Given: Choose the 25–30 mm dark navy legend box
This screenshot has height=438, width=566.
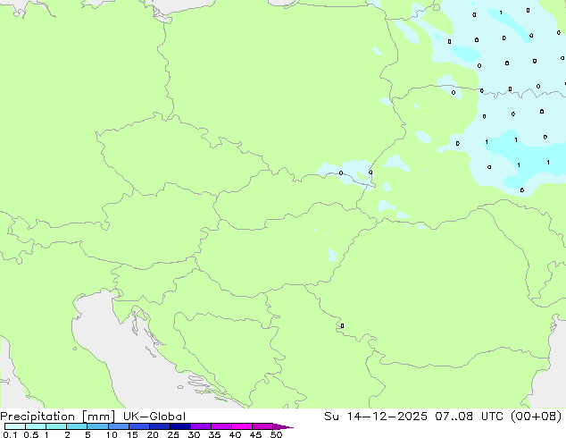Looking at the screenshot, I should 179,426.
